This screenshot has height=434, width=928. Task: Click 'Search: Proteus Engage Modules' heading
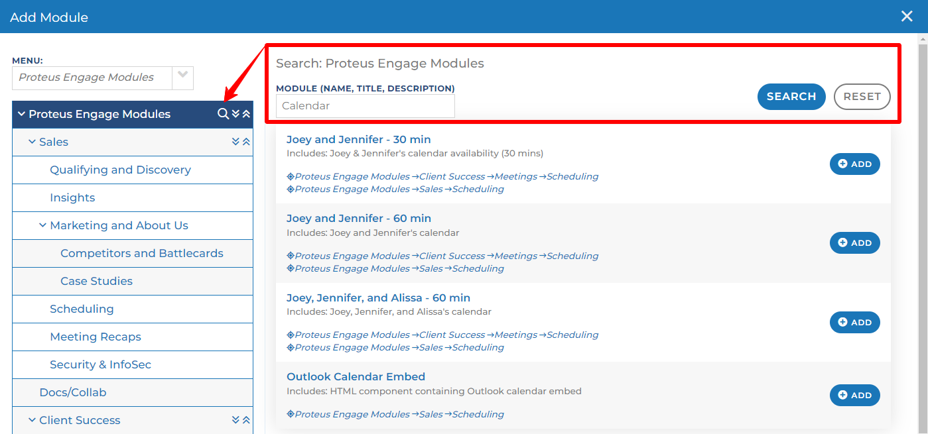(380, 64)
